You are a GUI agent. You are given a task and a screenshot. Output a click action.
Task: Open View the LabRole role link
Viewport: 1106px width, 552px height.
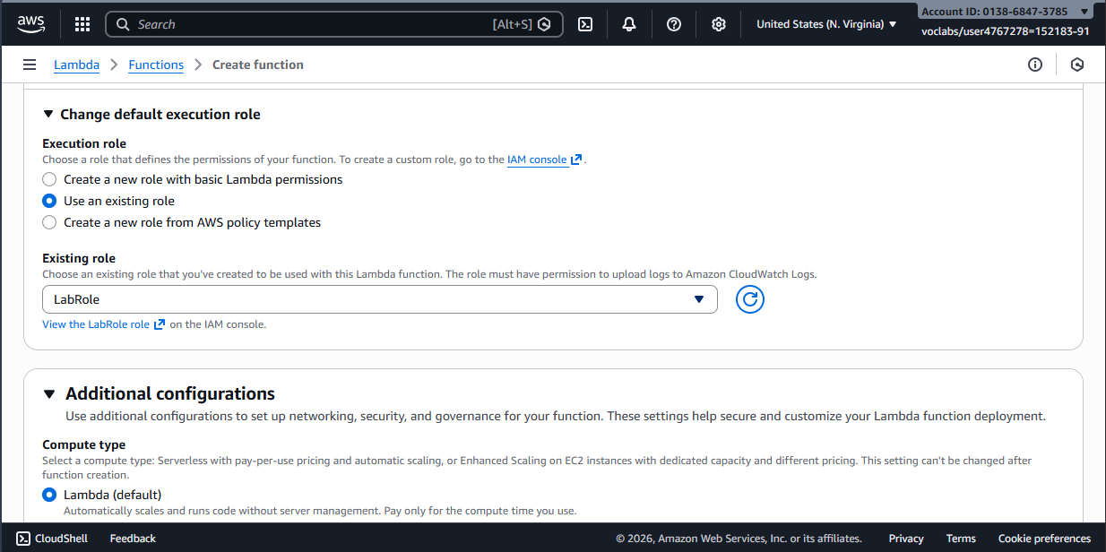coord(104,324)
